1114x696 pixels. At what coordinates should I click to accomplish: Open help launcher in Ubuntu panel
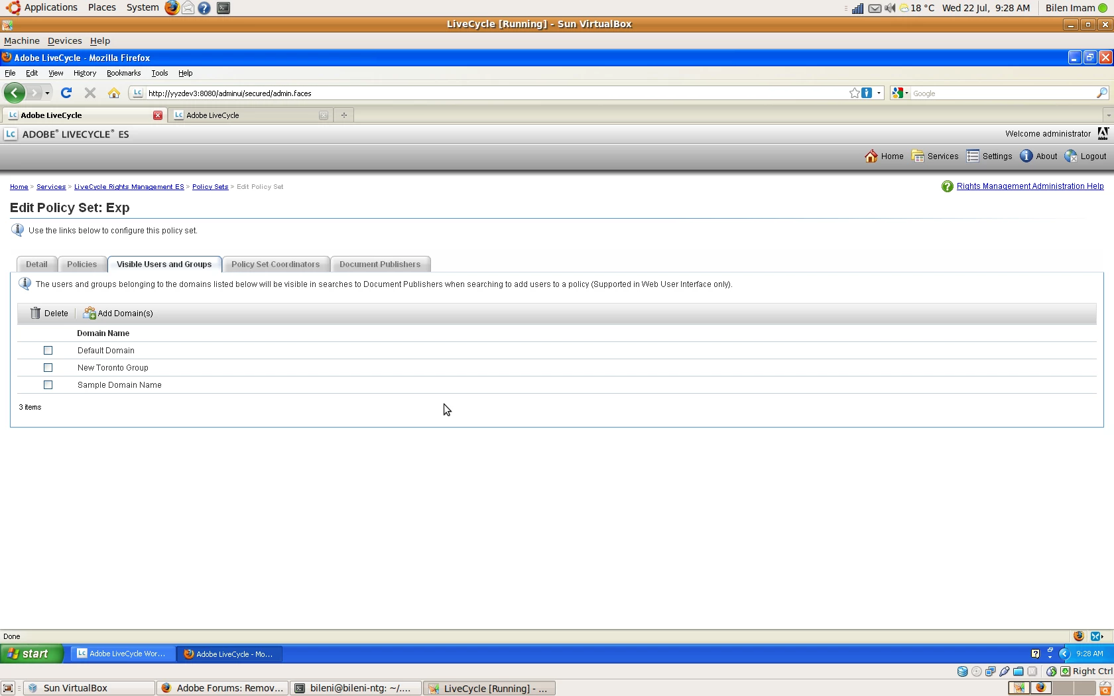[204, 8]
